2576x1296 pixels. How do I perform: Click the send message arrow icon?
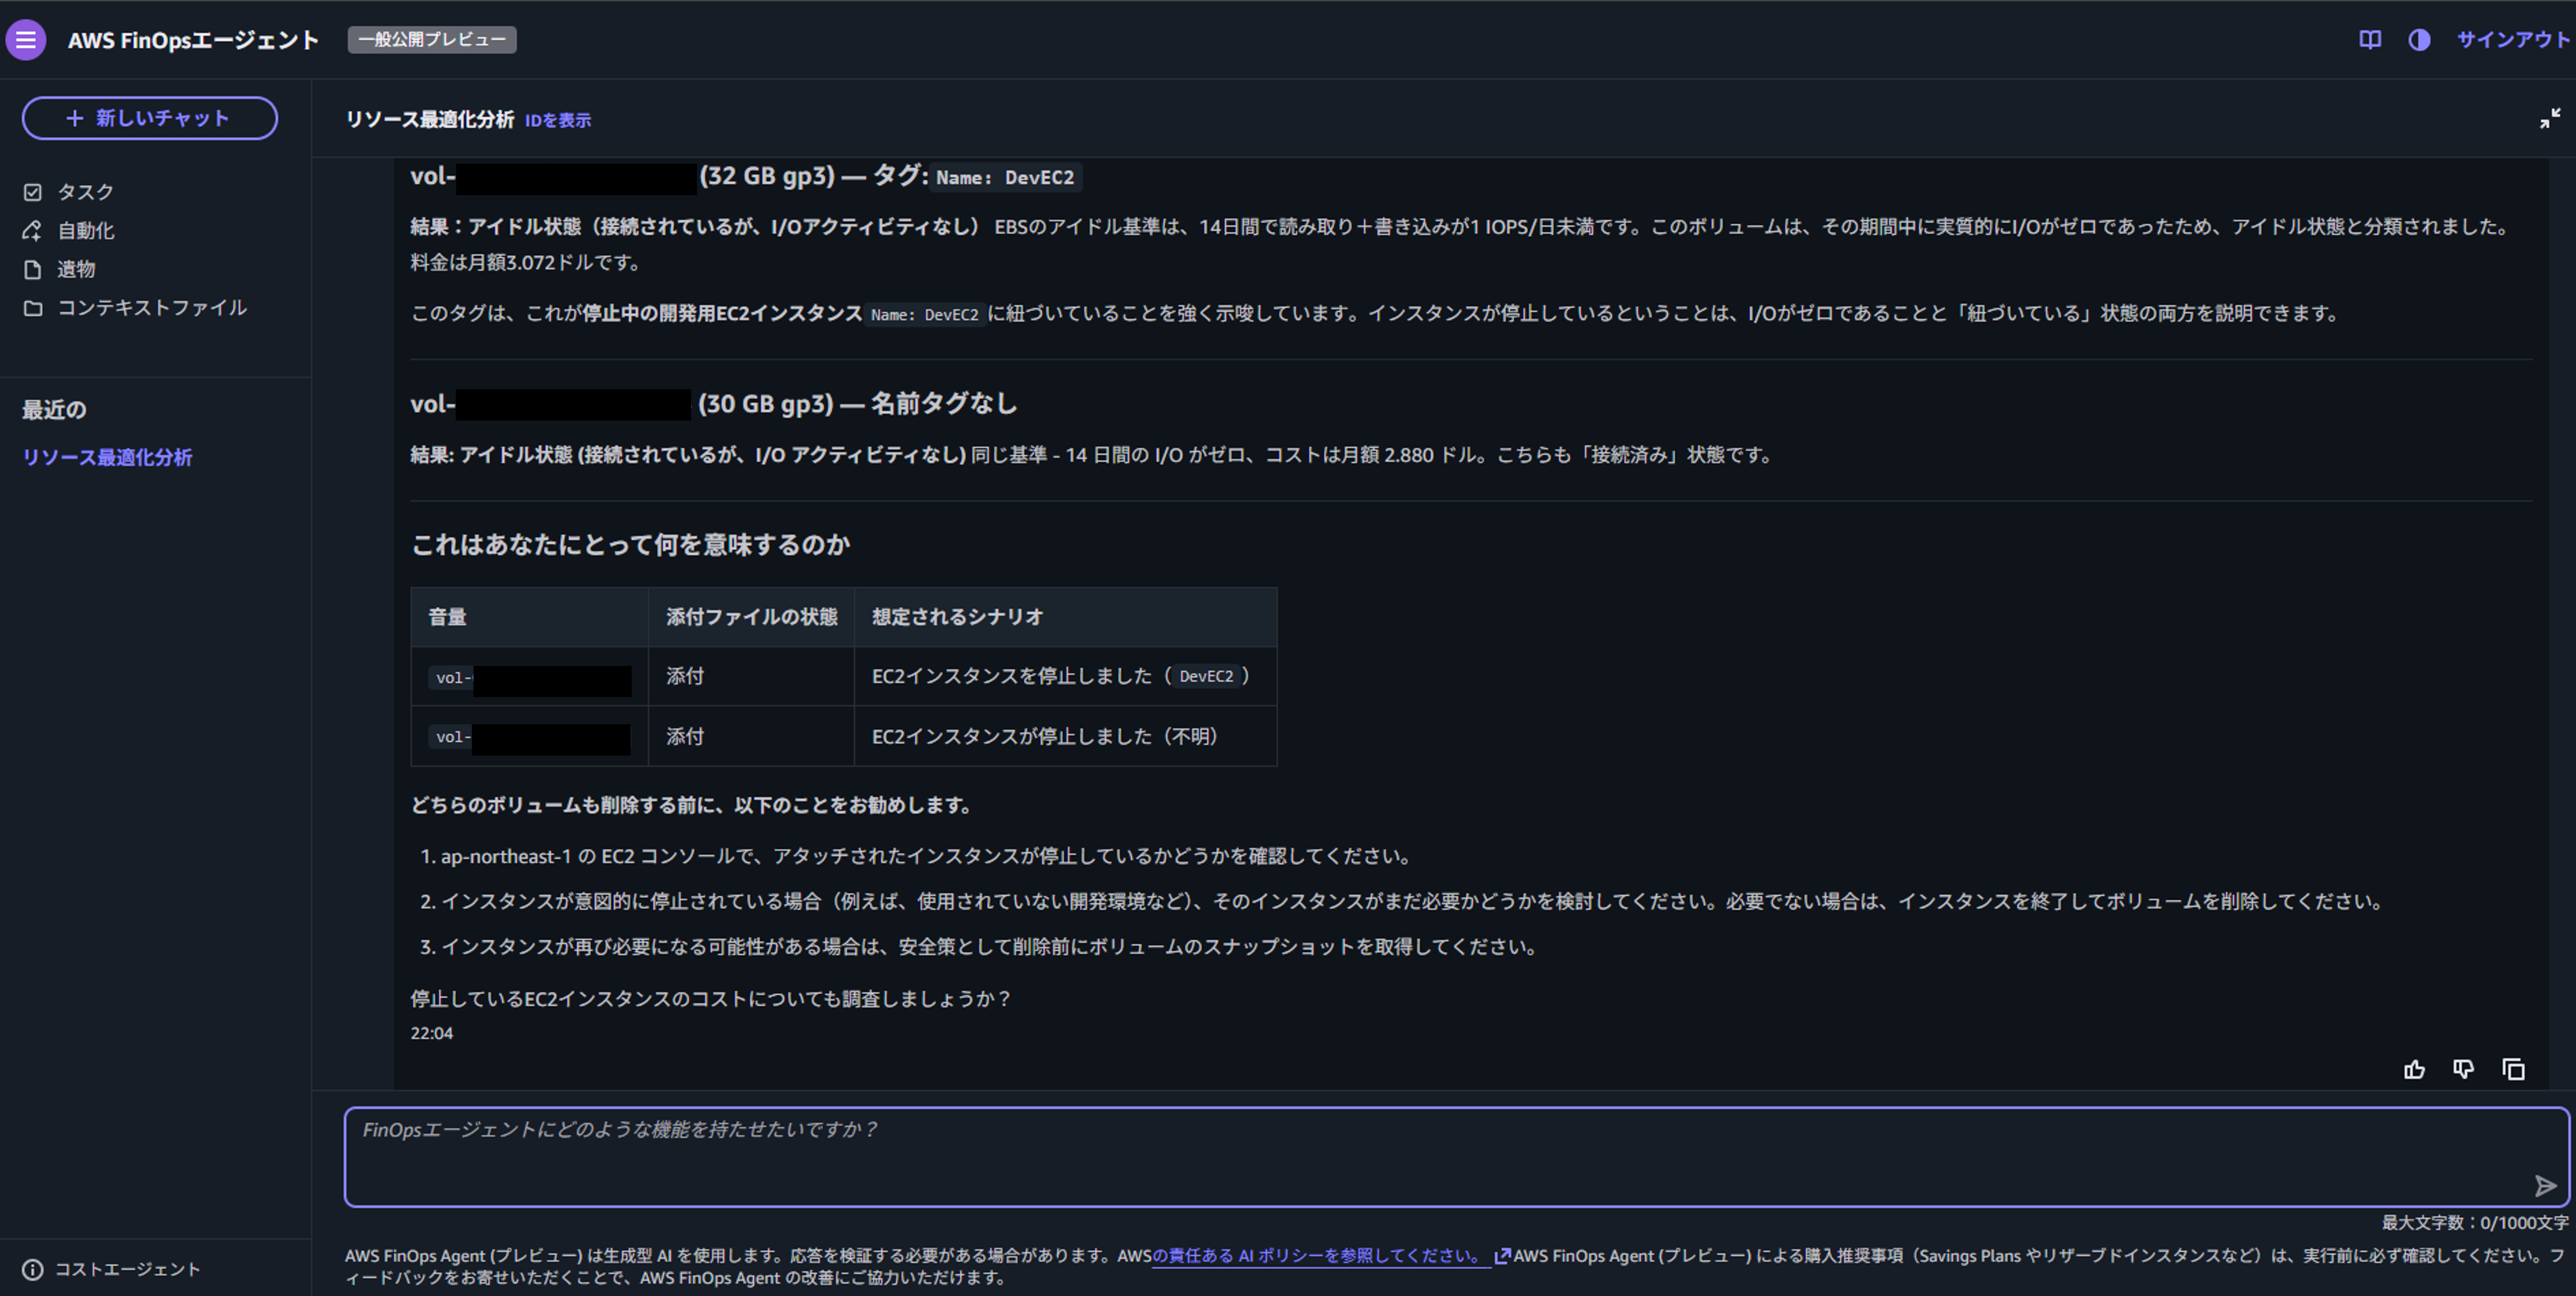(x=2545, y=1186)
